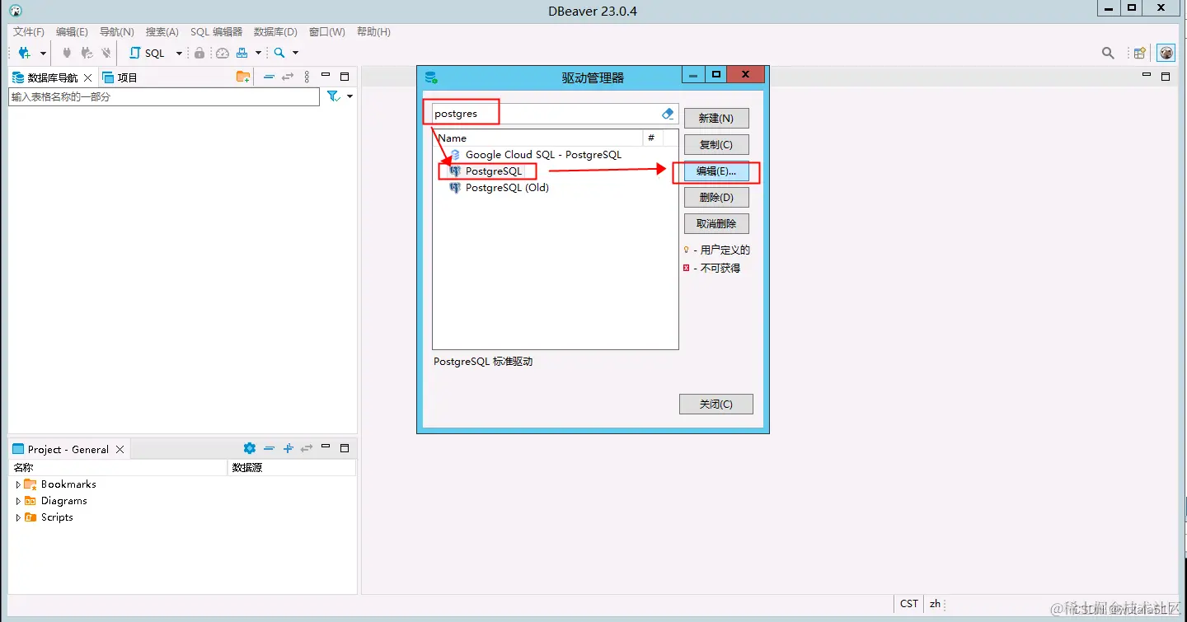This screenshot has height=622, width=1187.
Task: Open the search dropdown arrow
Action: (x=295, y=54)
